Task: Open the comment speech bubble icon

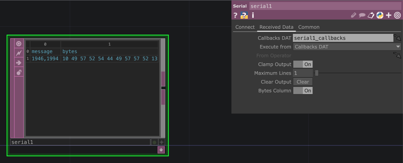Action: point(362,16)
